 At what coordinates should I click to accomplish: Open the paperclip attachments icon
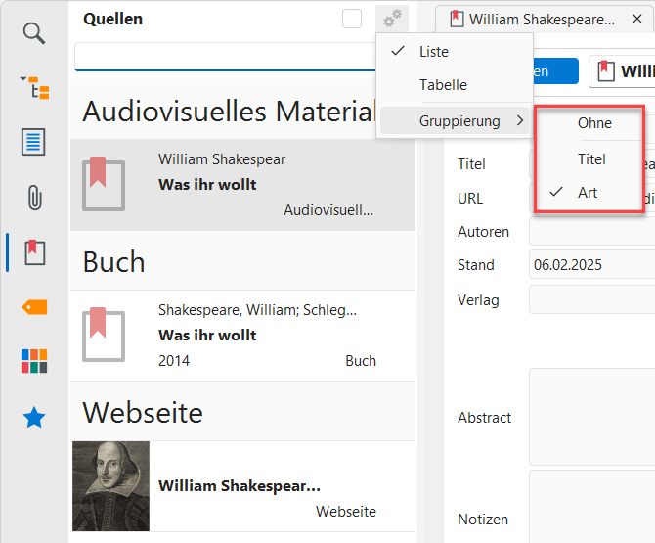click(34, 198)
